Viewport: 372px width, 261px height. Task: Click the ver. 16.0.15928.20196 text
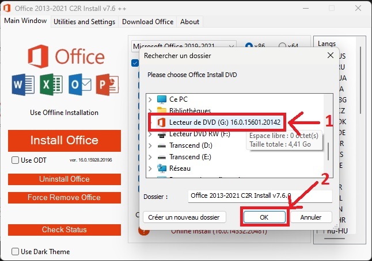pos(91,160)
